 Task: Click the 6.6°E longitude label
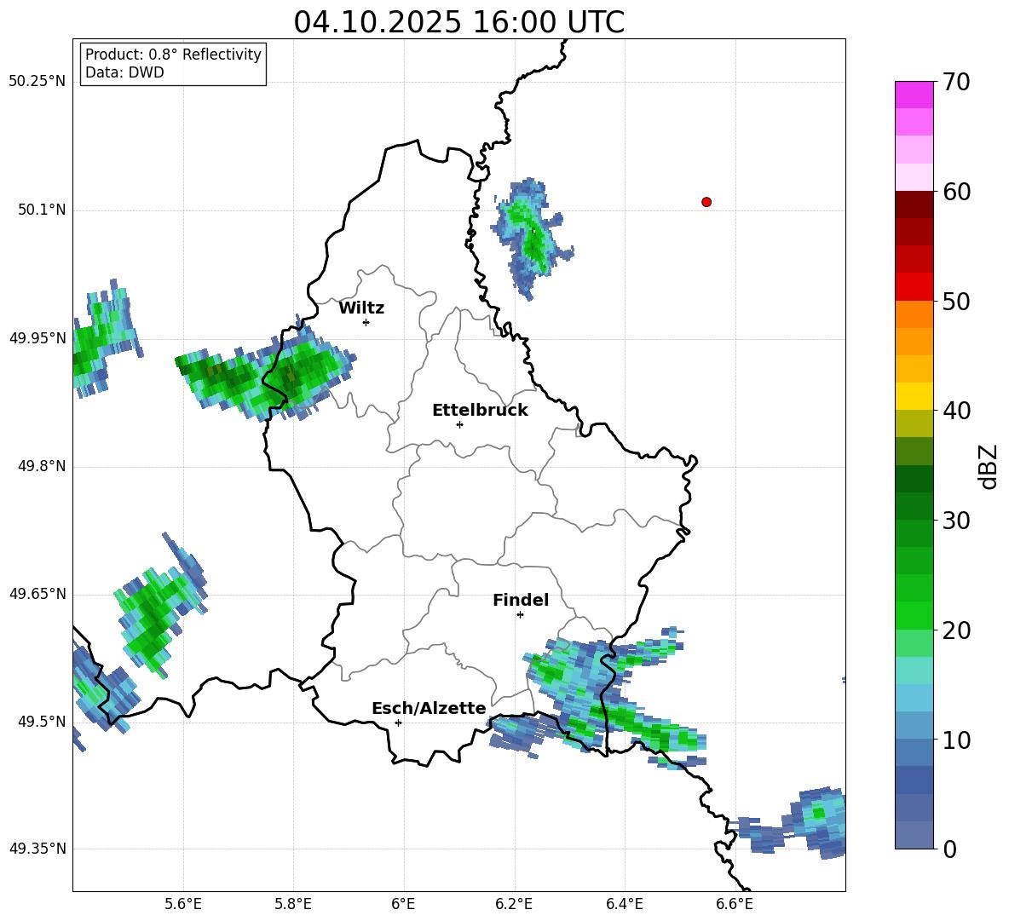[735, 904]
